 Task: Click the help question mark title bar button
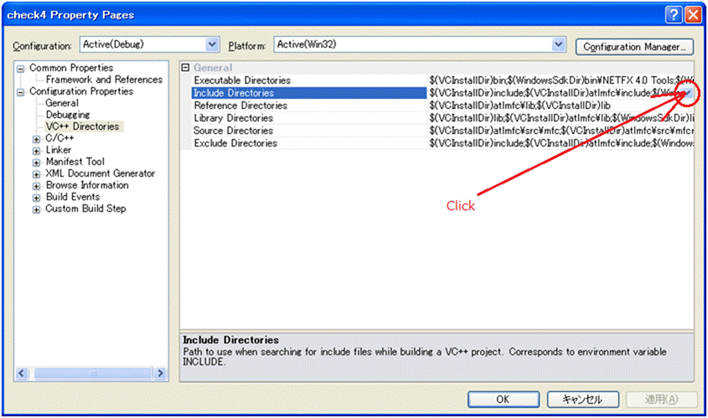point(674,14)
